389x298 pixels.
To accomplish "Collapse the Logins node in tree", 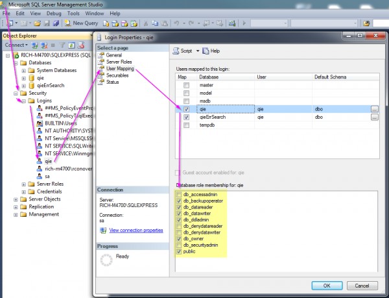I will 23,101.
